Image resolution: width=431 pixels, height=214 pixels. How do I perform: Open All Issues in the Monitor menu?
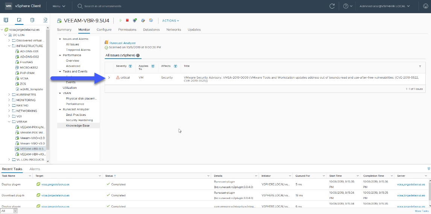coord(72,44)
